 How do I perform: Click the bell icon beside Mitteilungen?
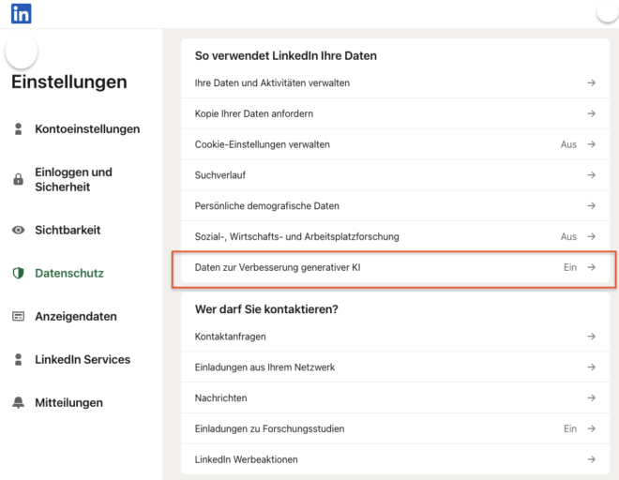click(x=18, y=402)
